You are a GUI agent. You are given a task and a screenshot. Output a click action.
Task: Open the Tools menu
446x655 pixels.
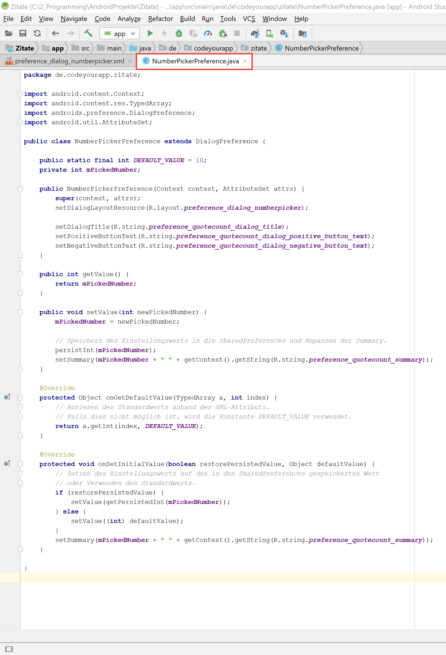228,19
